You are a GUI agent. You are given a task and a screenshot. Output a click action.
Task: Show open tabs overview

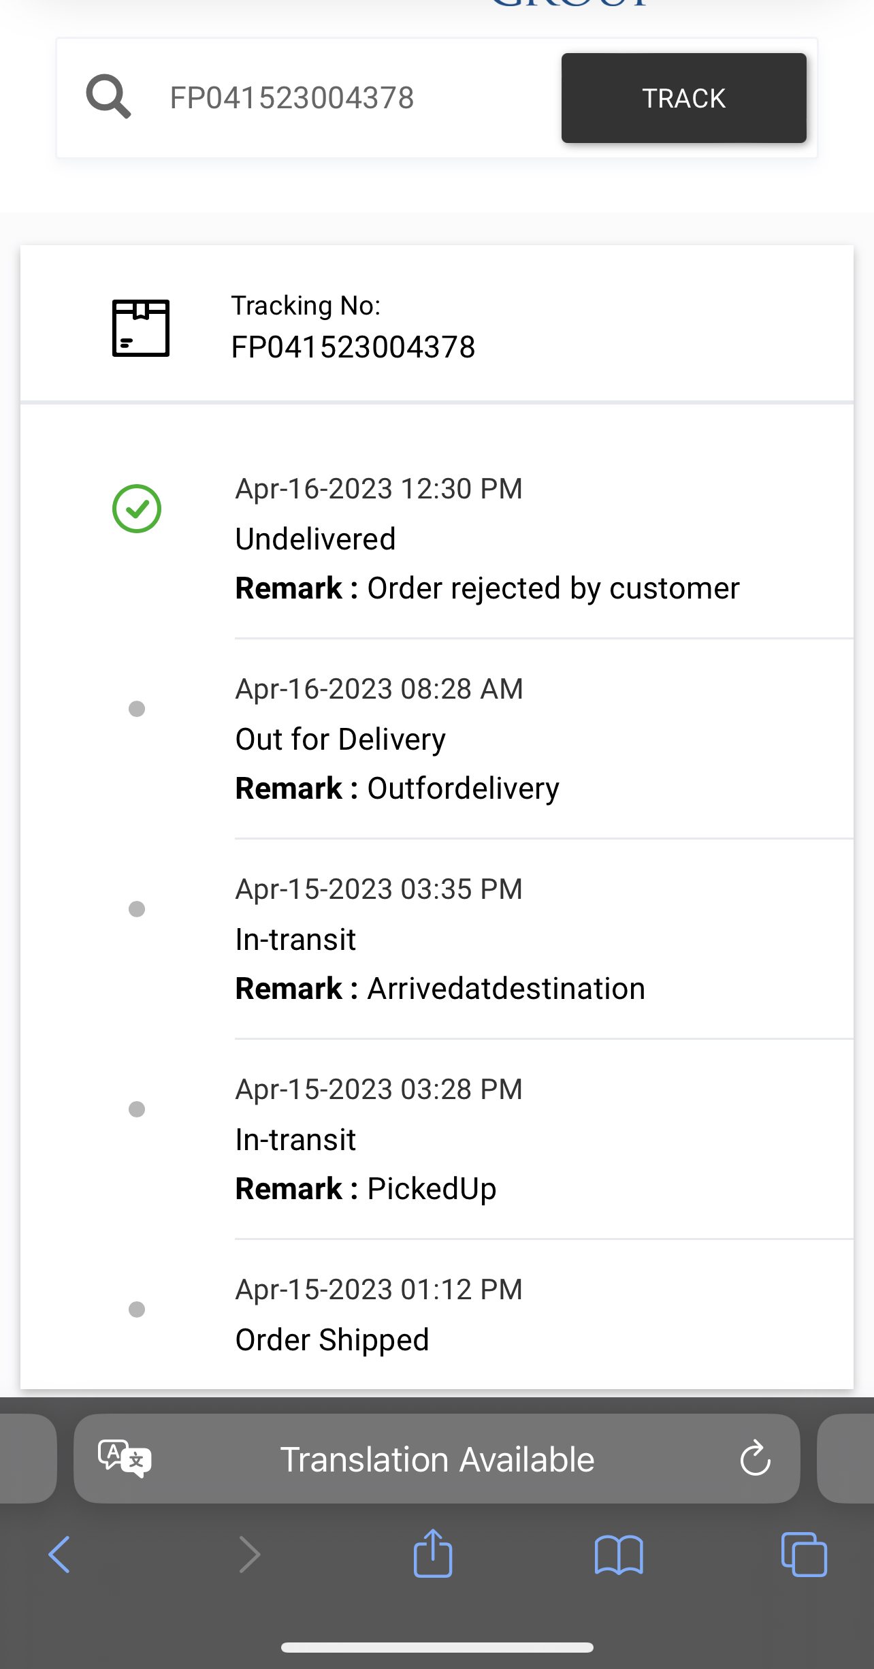(804, 1555)
